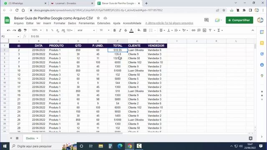Open text wrapping dropdown
This screenshot has width=267, height=150.
(x=177, y=30)
